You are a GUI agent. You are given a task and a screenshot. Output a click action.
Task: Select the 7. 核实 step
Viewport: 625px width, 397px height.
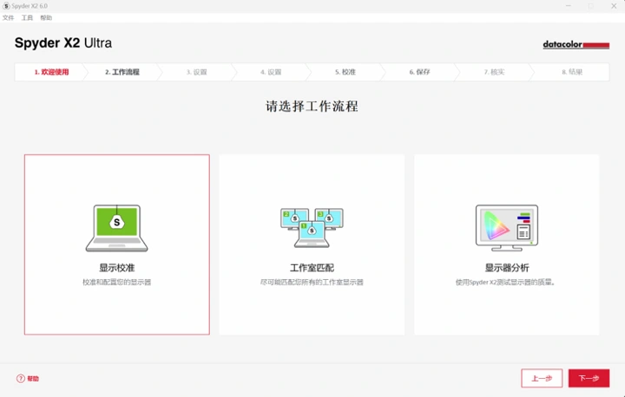[494, 72]
